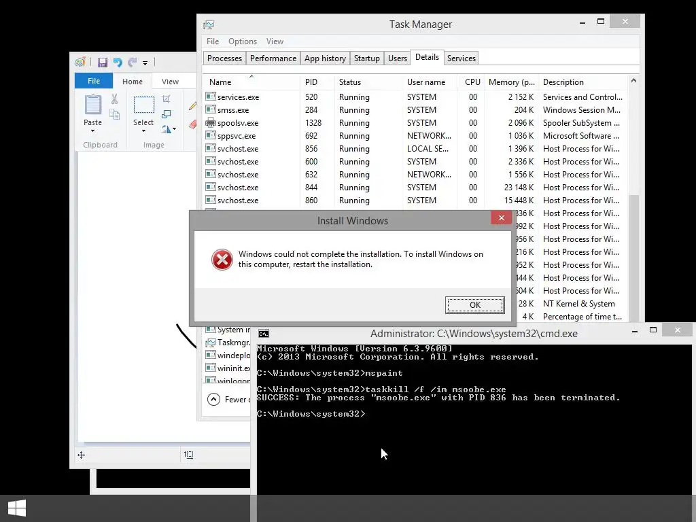Screen dimensions: 696x522
Task: Click the Copy icon in Paint
Action: (114, 114)
